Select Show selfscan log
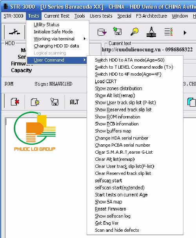This screenshot has width=196, height=238. pyautogui.click(x=135, y=216)
